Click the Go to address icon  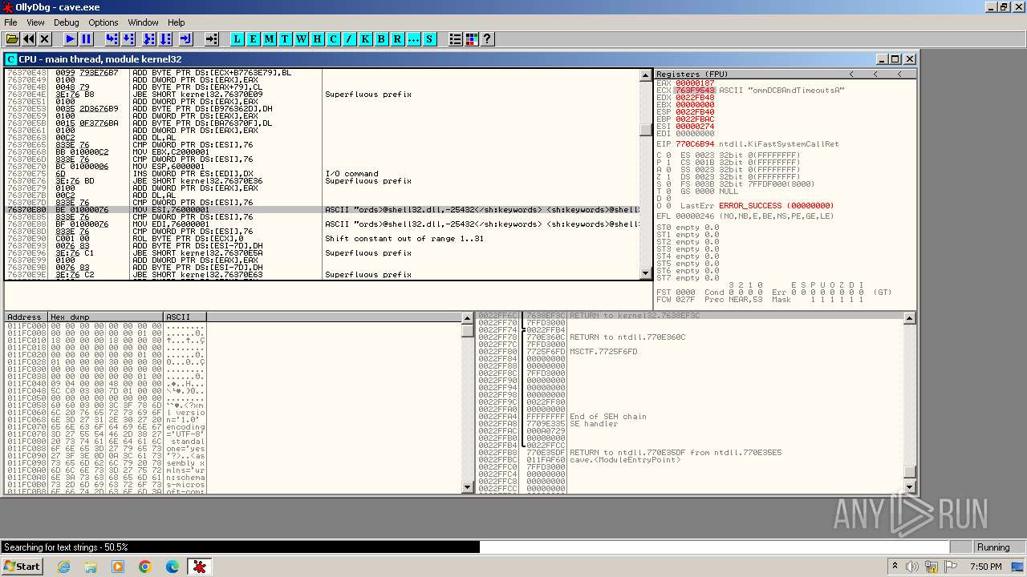[x=212, y=38]
